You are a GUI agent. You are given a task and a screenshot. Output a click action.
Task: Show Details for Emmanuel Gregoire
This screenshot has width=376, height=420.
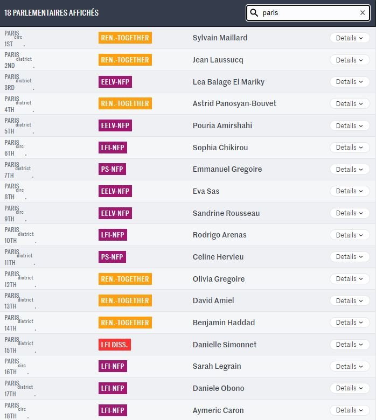(x=350, y=169)
